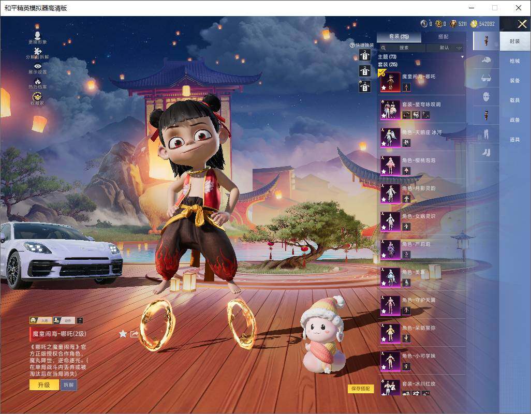Click first zero-balance currency icon
The width and height of the screenshot is (531, 414).
(x=424, y=24)
